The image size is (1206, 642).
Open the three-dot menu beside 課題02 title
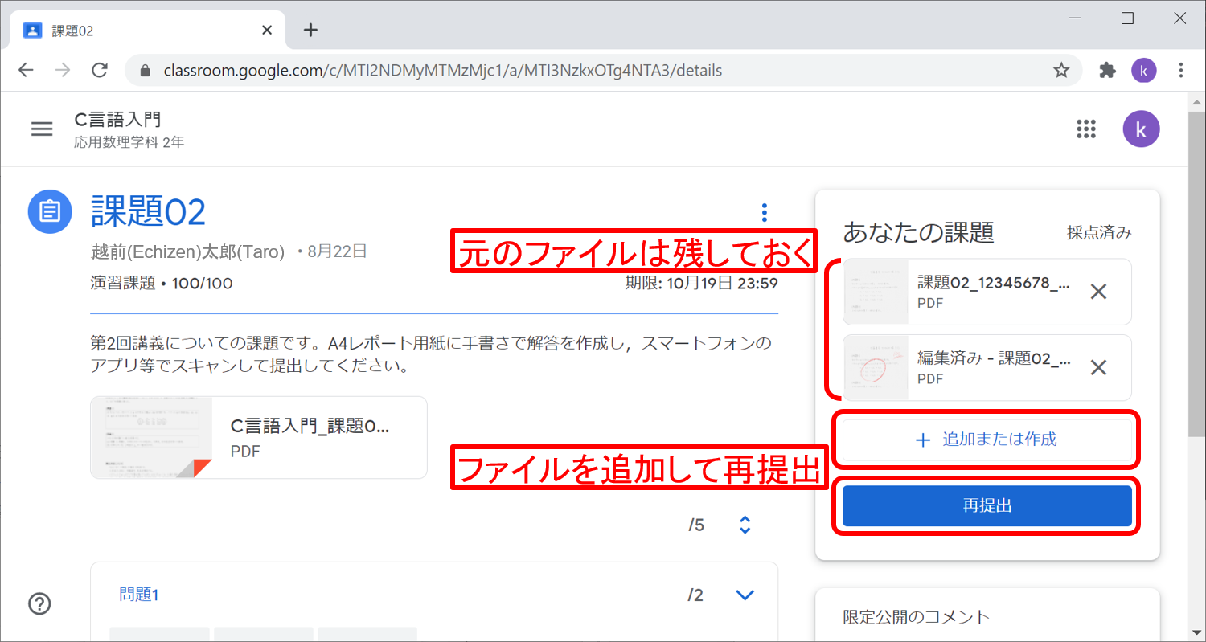pyautogui.click(x=764, y=212)
